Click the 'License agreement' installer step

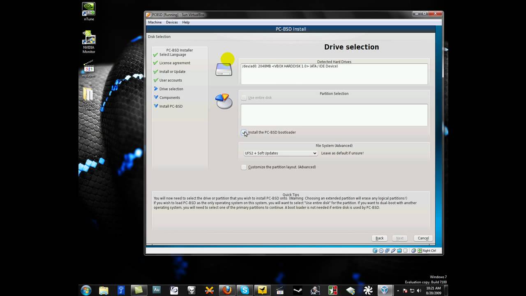point(175,63)
